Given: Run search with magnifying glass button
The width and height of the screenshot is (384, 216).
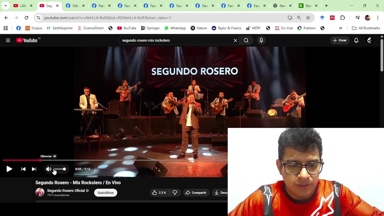Looking at the screenshot, I should [246, 40].
